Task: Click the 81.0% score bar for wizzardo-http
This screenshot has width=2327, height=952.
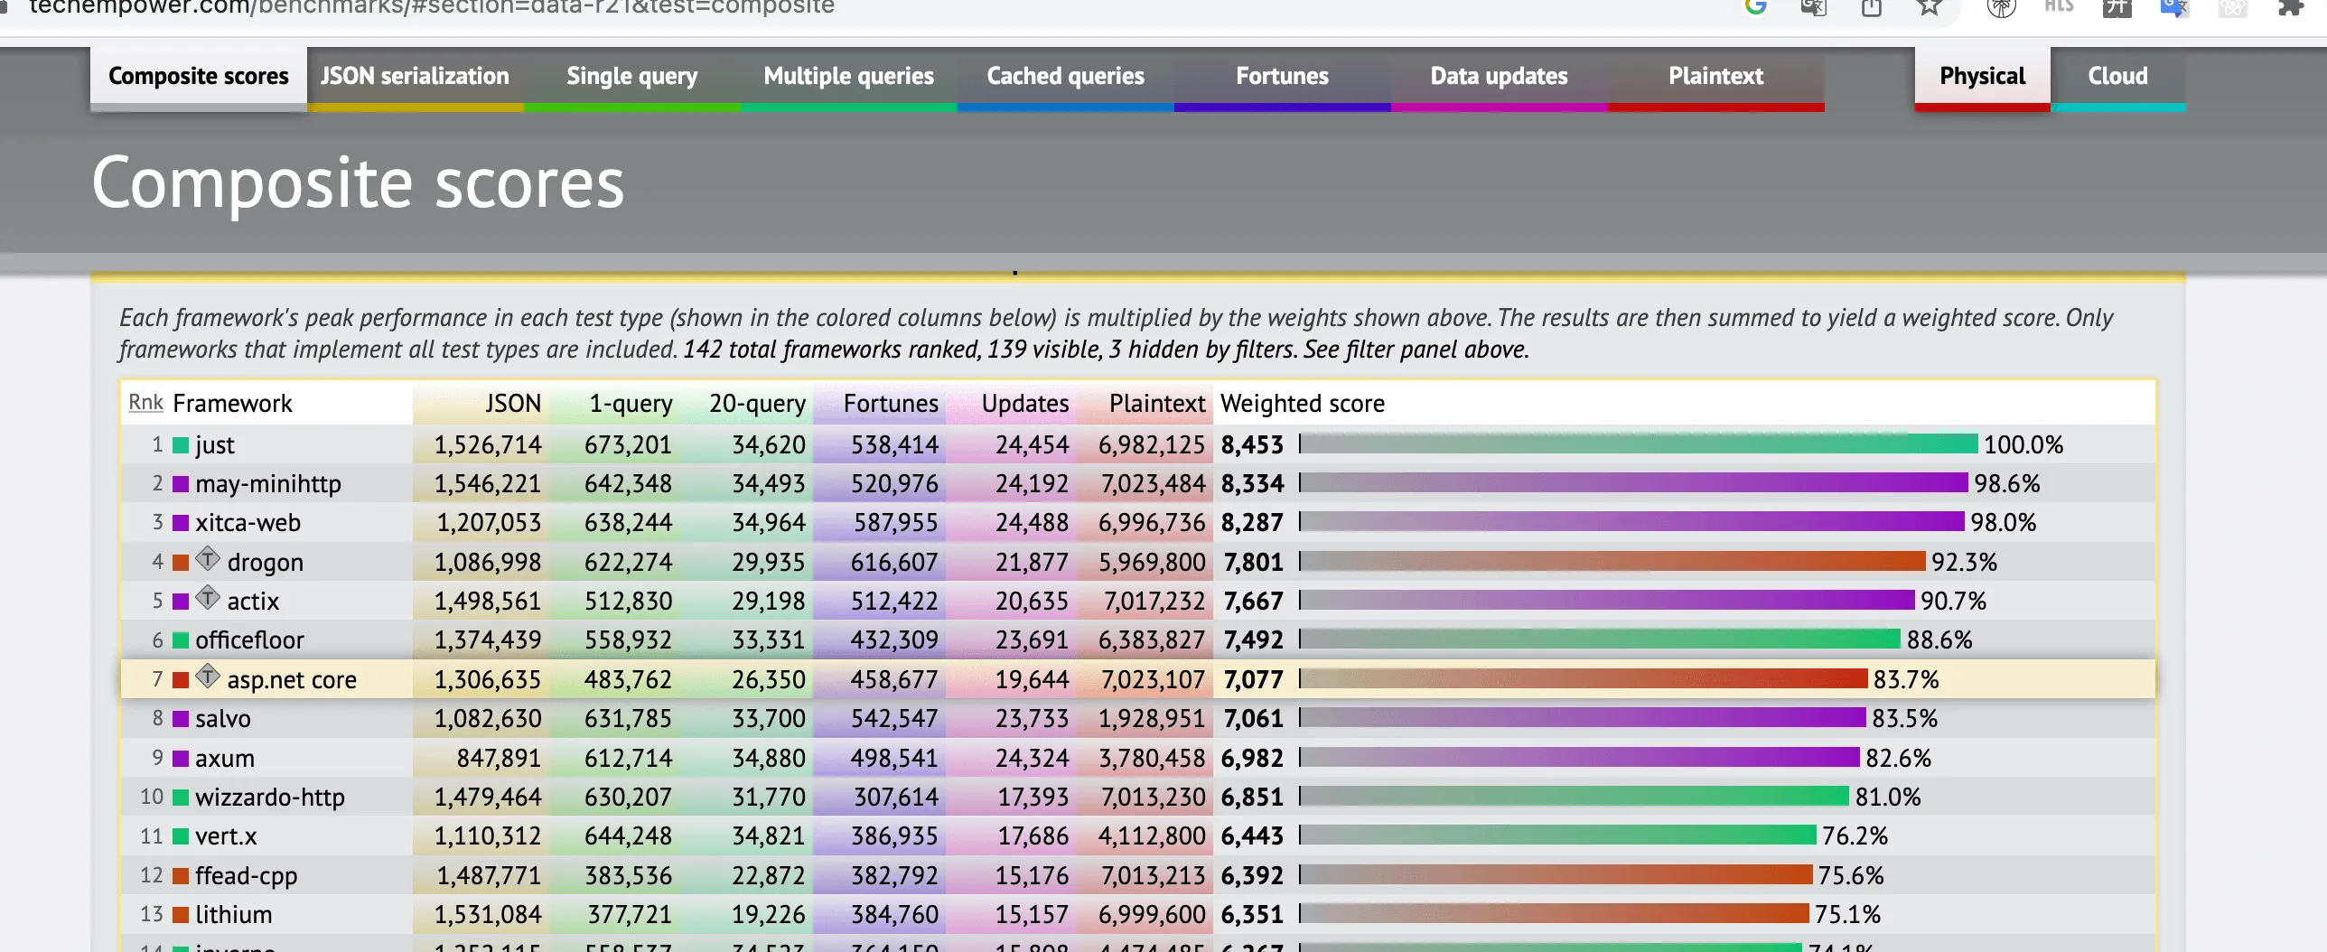Action: [x=1574, y=796]
